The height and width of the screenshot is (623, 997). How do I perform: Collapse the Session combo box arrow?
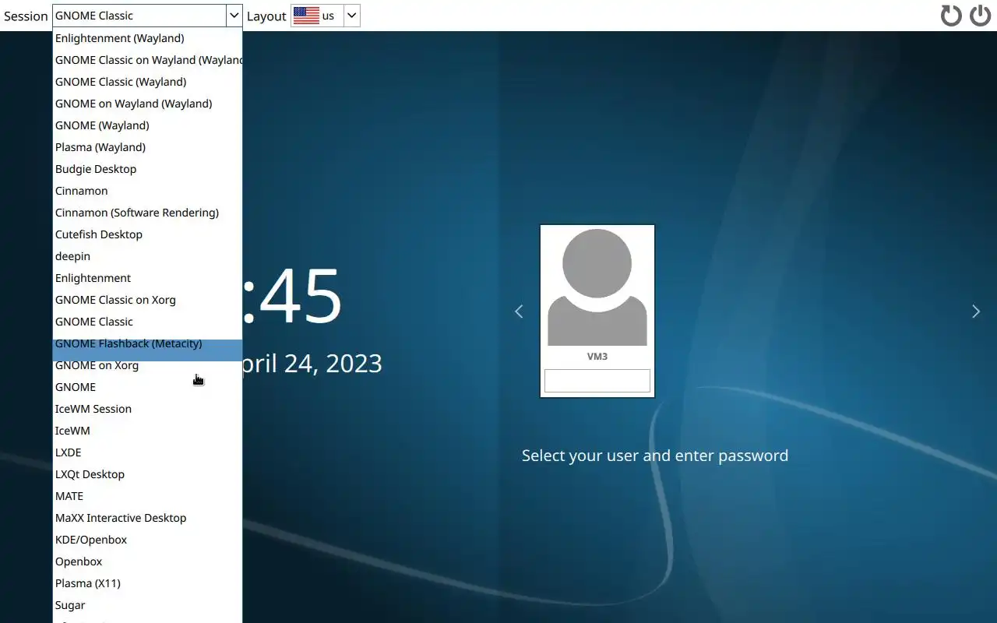234,16
